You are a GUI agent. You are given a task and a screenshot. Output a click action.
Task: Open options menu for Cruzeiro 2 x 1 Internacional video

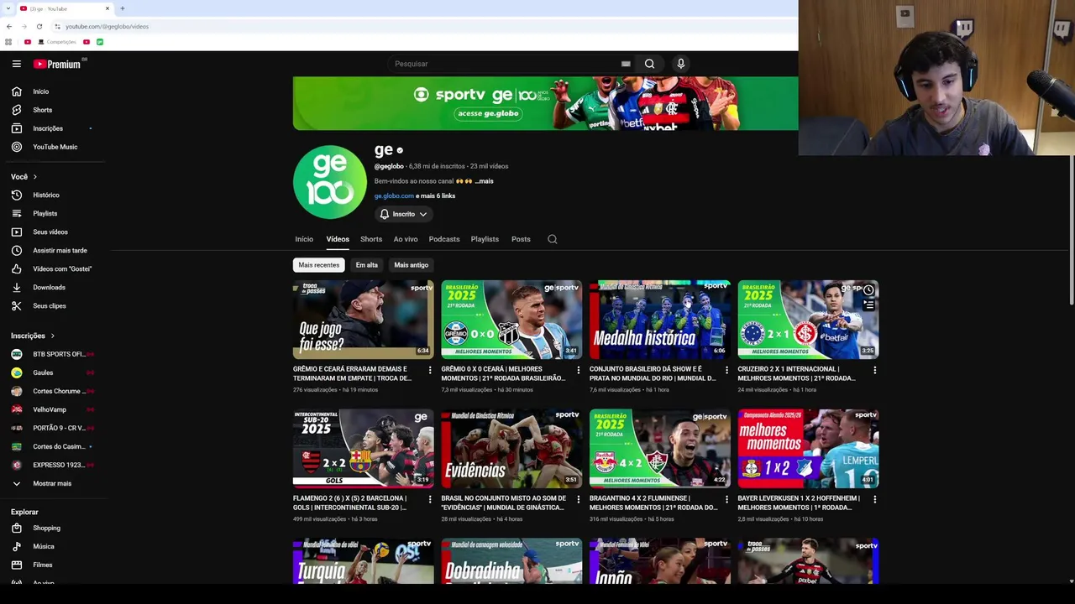coord(875,370)
